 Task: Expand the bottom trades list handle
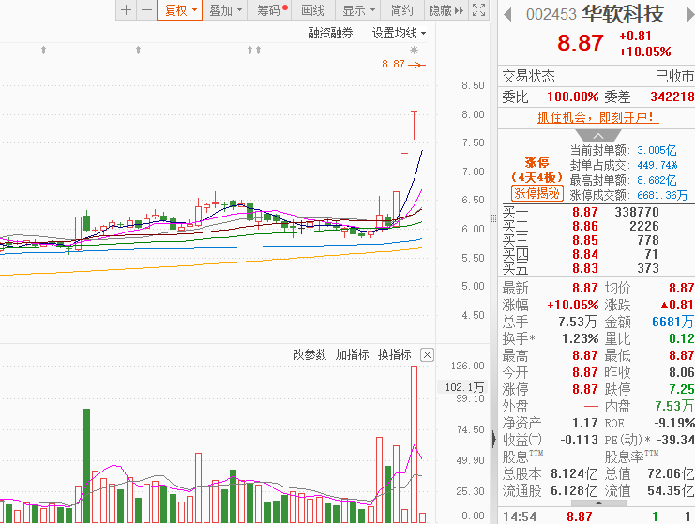coord(598,503)
